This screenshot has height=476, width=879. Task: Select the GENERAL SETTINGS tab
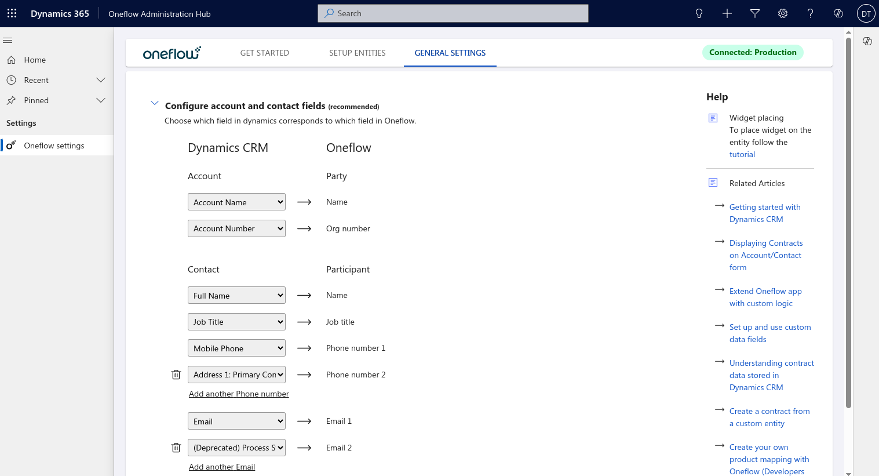(x=450, y=53)
